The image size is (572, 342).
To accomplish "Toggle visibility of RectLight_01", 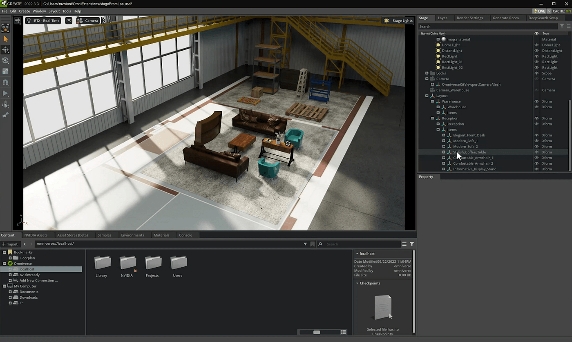I will tap(536, 62).
